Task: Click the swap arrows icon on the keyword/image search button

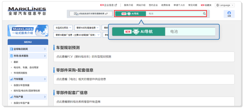Action: point(106,14)
